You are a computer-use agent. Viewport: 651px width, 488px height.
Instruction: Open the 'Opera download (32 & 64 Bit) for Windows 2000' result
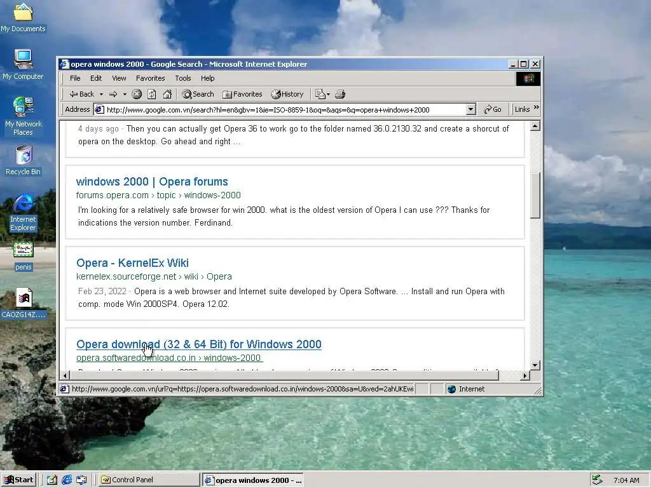[199, 344]
